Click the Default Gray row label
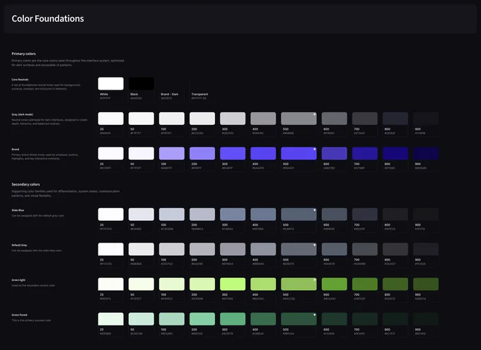481x350 pixels. tap(19, 245)
